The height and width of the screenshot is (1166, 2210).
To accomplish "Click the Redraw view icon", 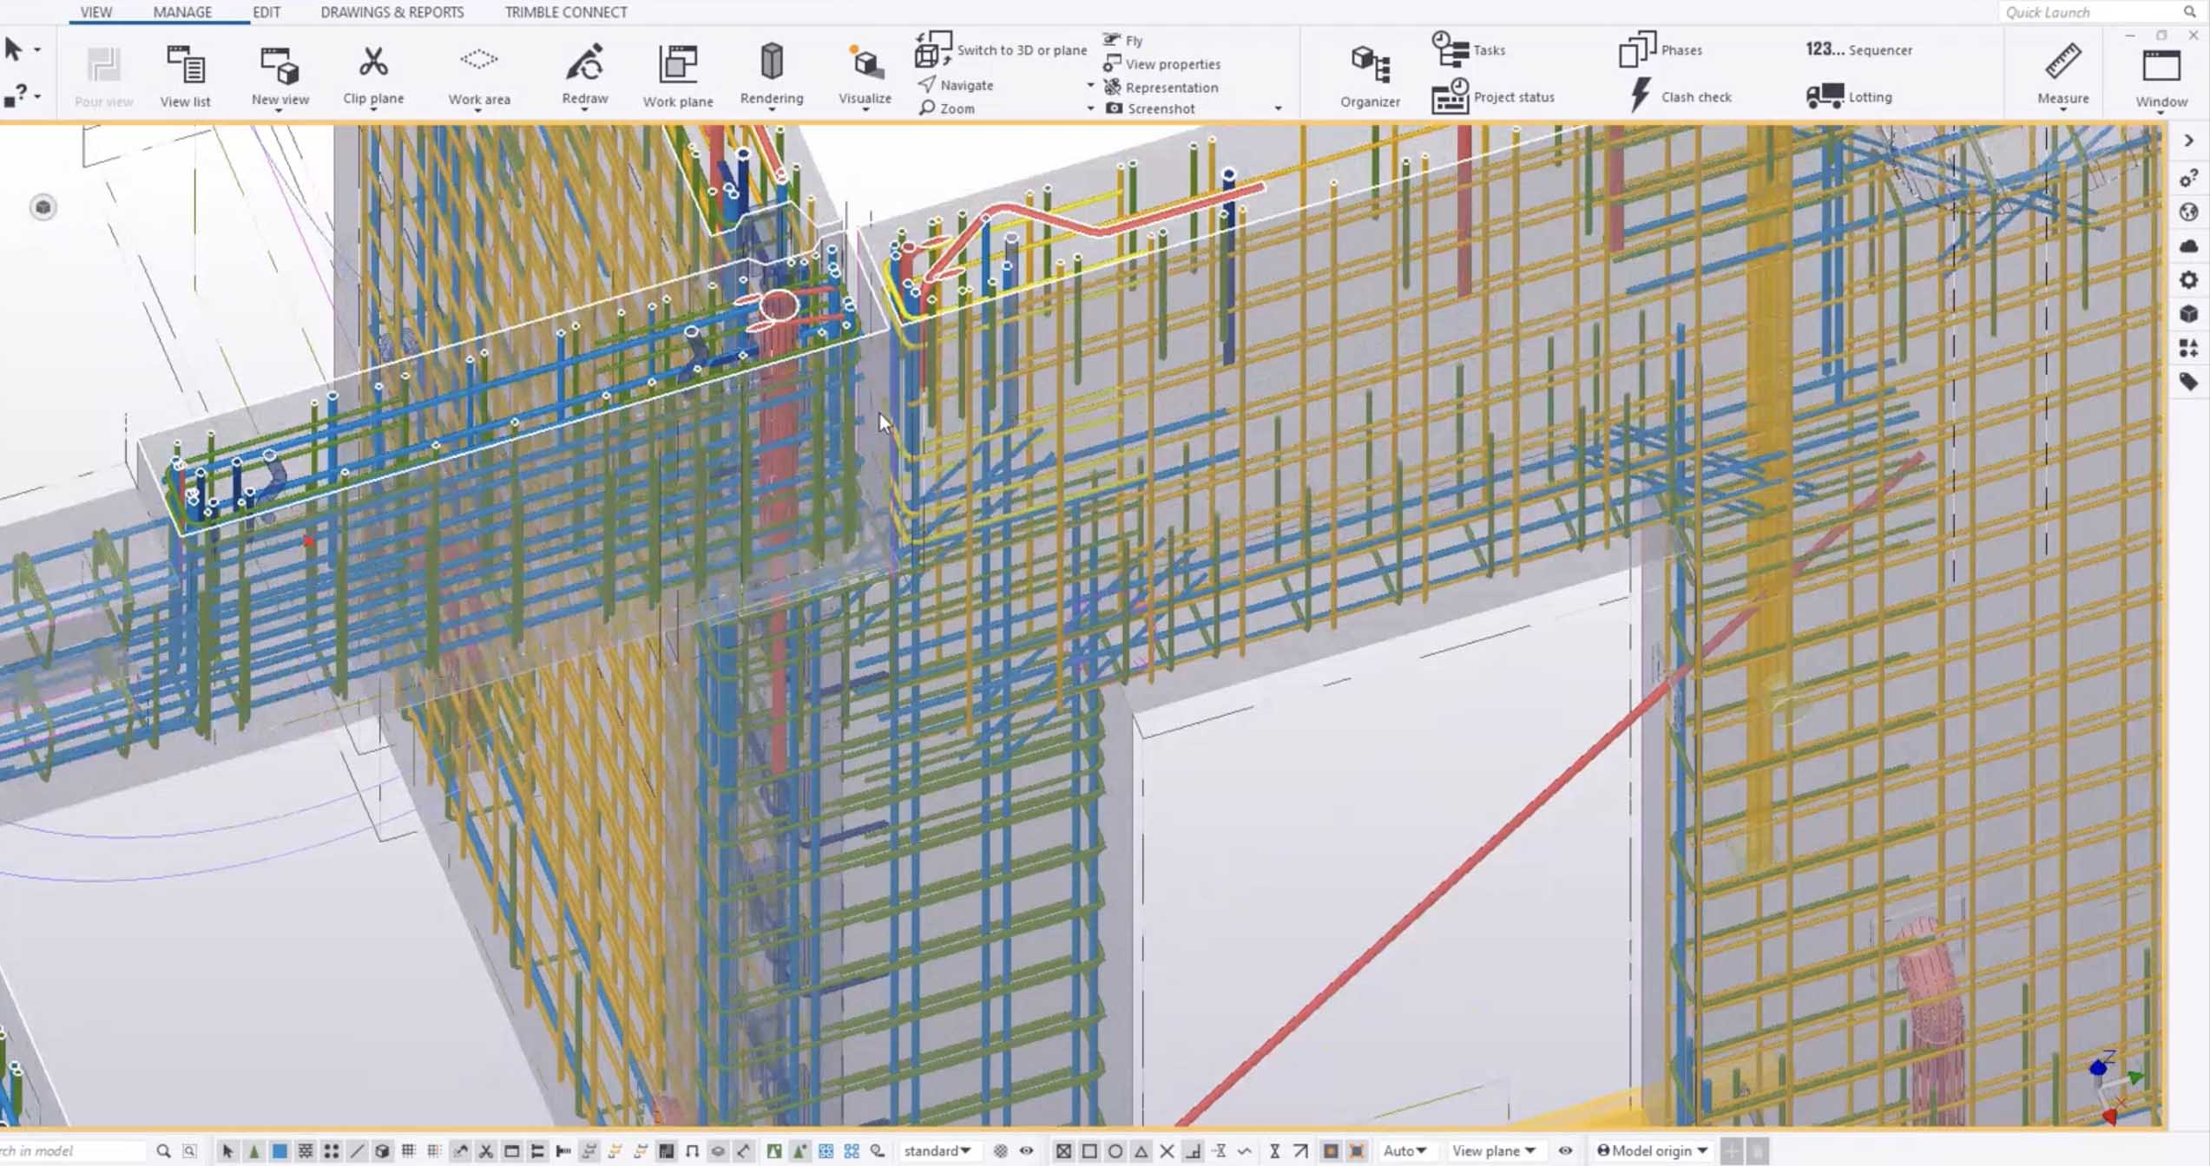I will coord(584,74).
